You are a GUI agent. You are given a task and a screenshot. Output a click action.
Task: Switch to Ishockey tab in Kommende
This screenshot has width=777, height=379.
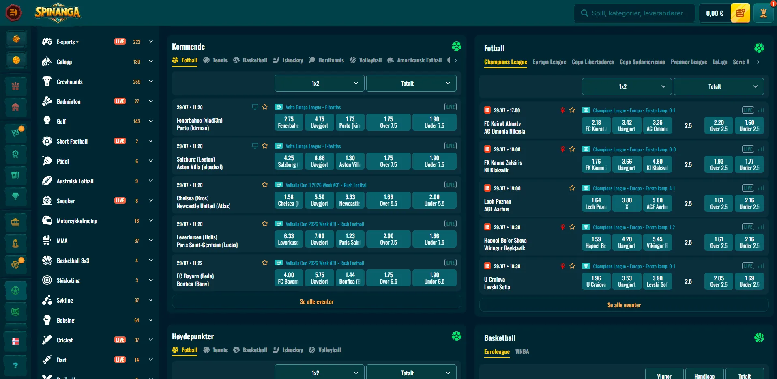[x=288, y=60]
